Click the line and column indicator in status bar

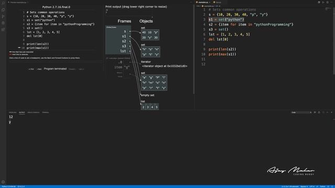[x=290, y=186]
